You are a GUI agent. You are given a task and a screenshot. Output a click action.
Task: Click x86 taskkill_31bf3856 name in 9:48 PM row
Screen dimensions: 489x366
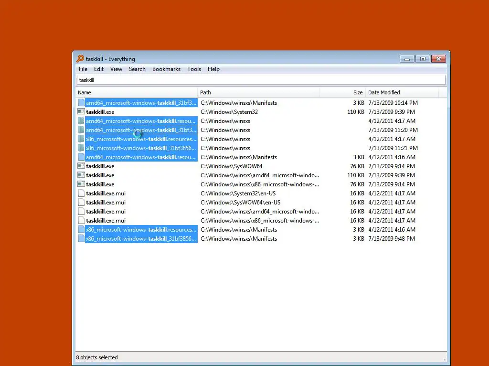point(141,239)
